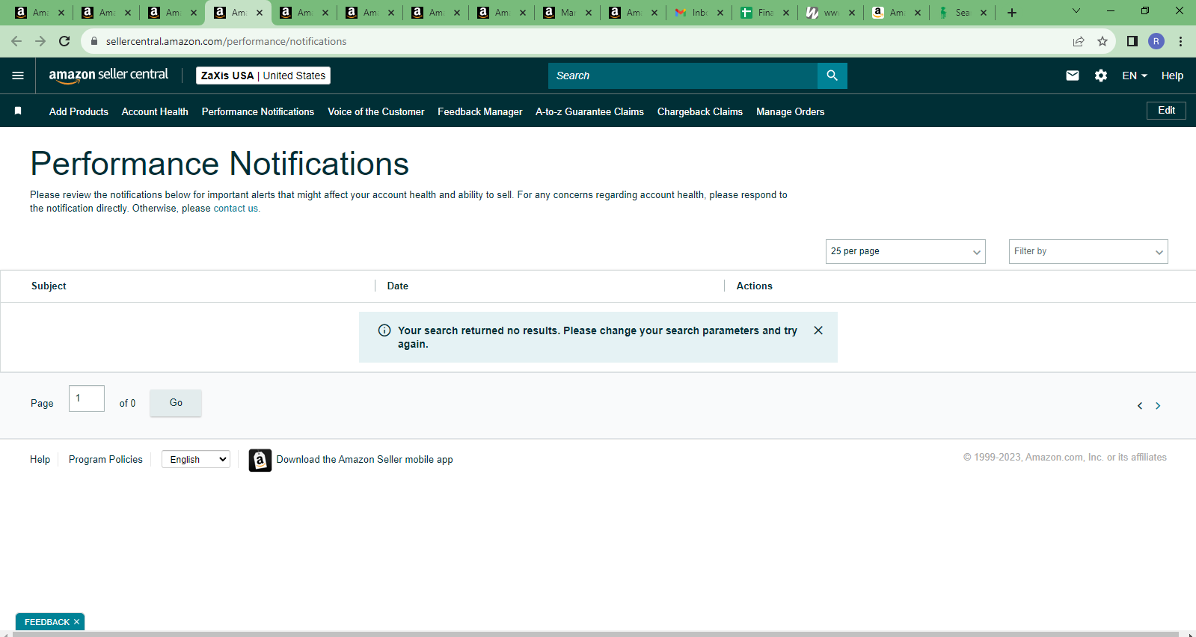The height and width of the screenshot is (637, 1196).
Task: Open the EN language dropdown
Action: [1135, 76]
